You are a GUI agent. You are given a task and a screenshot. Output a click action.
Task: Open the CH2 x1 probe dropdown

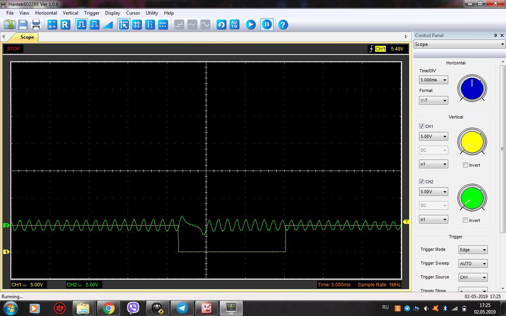(434, 219)
